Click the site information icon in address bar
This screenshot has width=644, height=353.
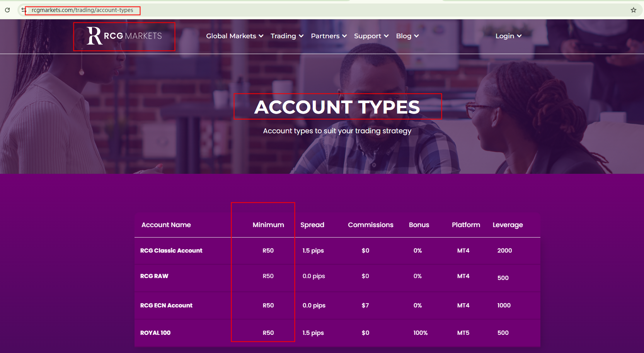tap(24, 10)
